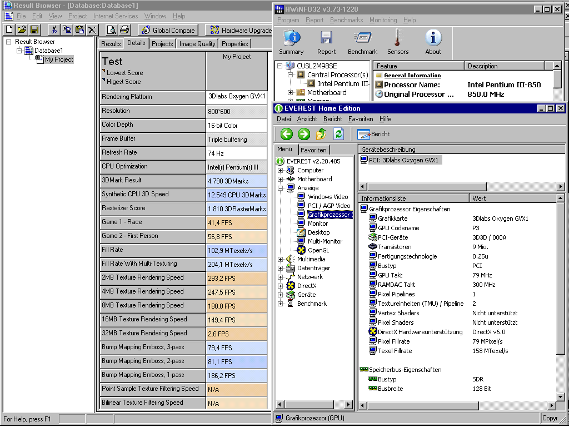Switch to the Image Quality tab

197,44
